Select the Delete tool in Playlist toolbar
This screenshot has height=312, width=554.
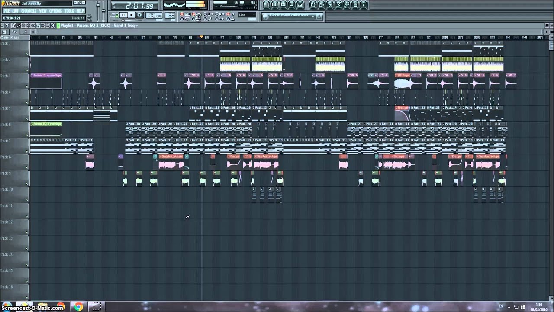click(x=23, y=26)
